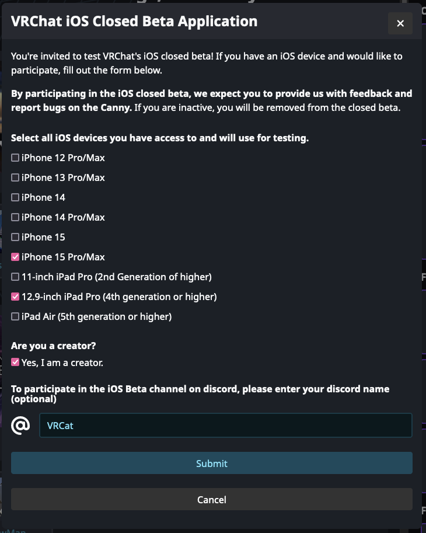Click the 12.9-inch iPad Pro label text
Image resolution: width=426 pixels, height=533 pixels.
point(119,297)
